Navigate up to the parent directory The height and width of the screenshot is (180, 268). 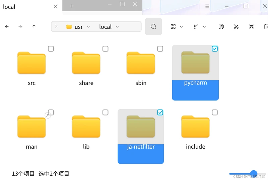pos(34,27)
